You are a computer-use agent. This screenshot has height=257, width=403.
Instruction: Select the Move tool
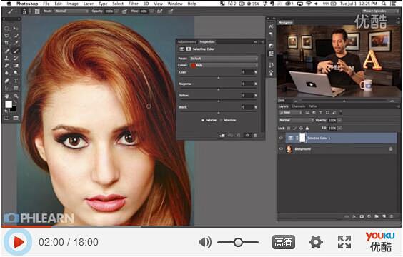point(16,29)
